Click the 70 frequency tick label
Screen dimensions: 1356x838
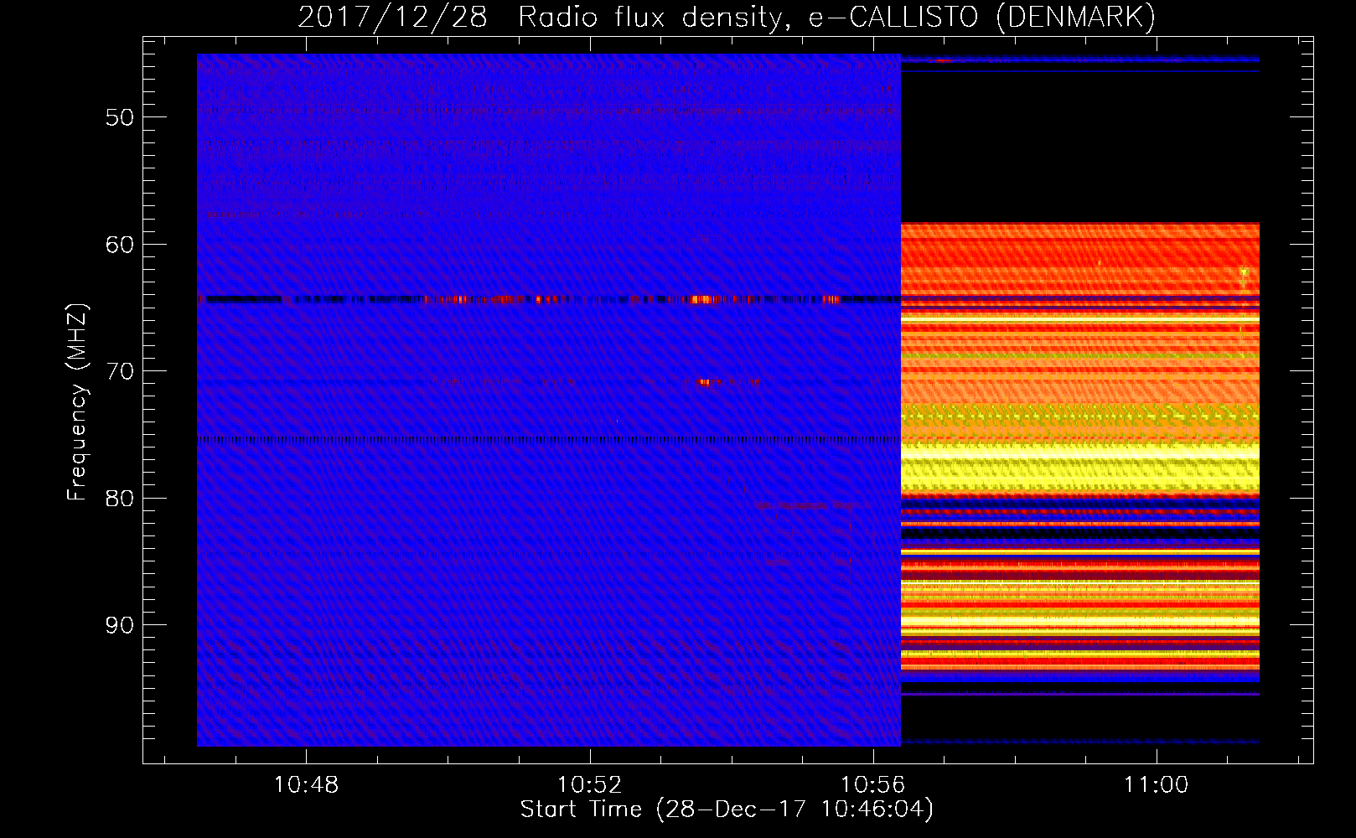coord(120,371)
